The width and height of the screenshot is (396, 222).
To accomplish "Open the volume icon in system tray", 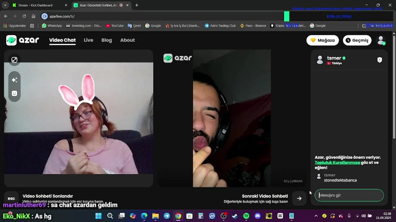I will tap(364, 216).
